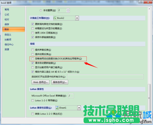
Task: Select the 手动重算 radio button
Action: [x=41, y=10]
